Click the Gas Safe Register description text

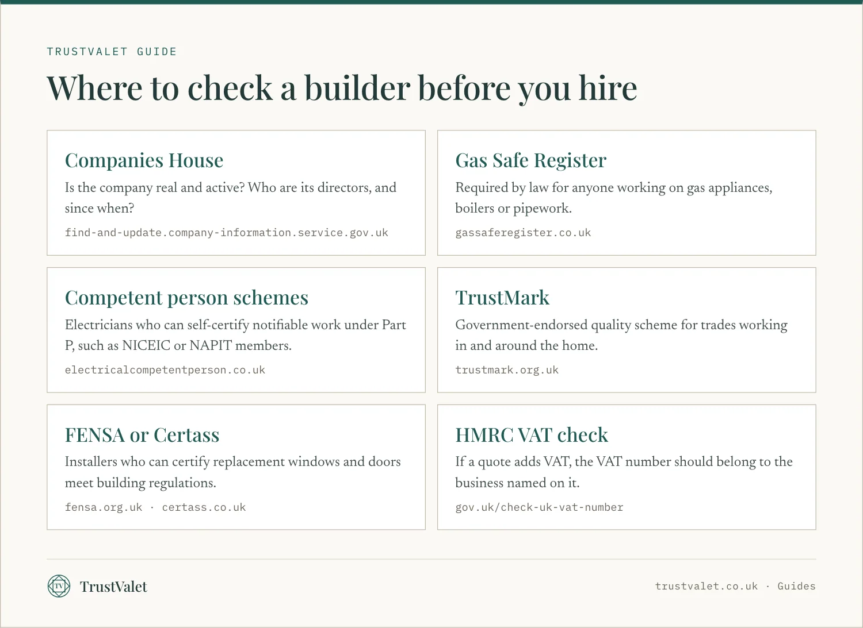[614, 198]
